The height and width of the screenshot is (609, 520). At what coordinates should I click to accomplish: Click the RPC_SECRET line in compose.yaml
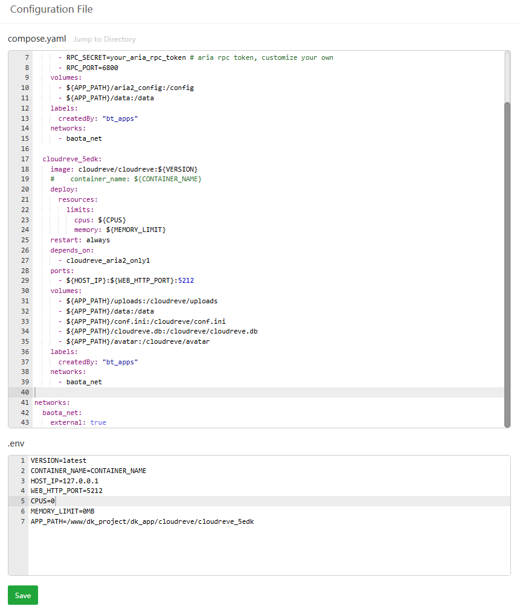coord(196,57)
